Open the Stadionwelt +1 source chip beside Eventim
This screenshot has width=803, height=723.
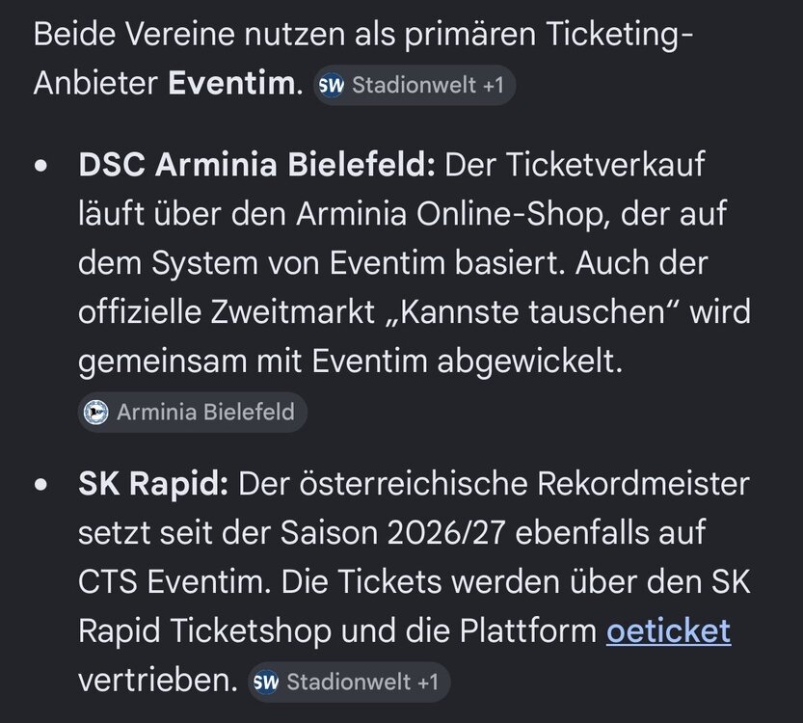click(x=415, y=85)
